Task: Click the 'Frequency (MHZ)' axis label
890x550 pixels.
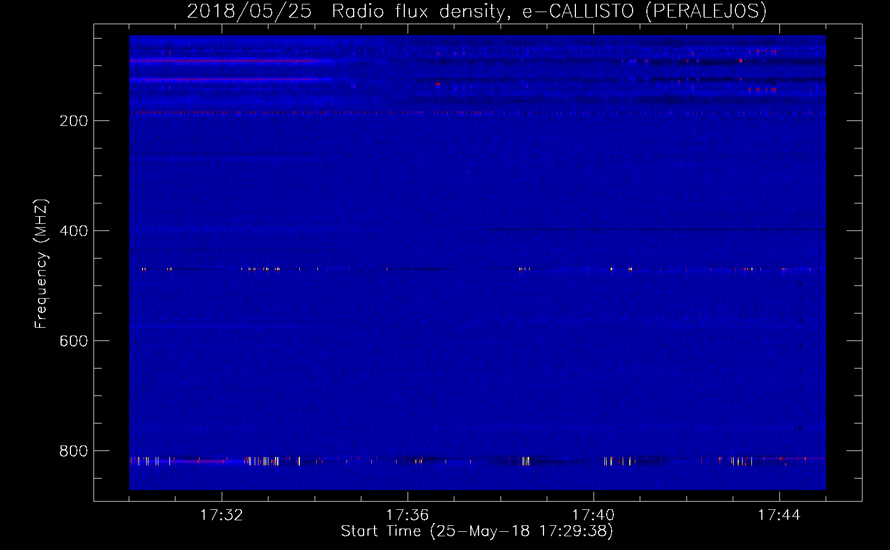Action: coord(41,264)
